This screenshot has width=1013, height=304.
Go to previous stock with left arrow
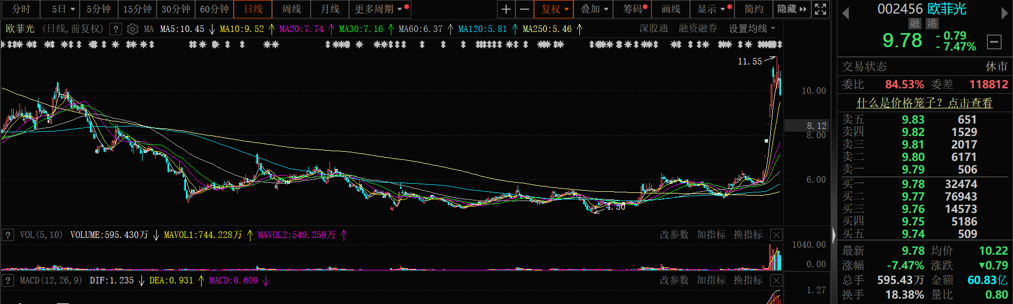pyautogui.click(x=846, y=13)
